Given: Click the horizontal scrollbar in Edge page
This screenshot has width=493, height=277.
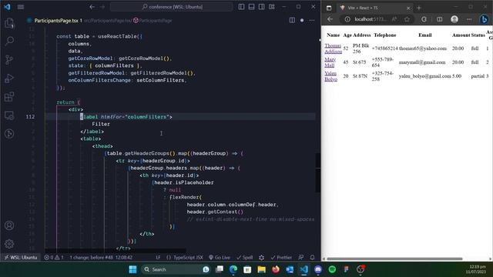Looking at the screenshot, I should pos(394,259).
